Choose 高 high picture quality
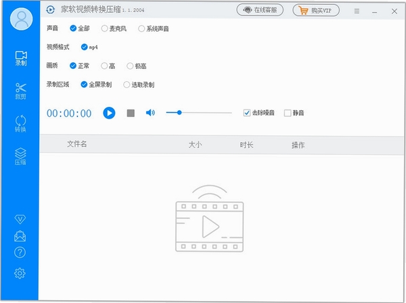This screenshot has width=406, height=303. coord(108,66)
